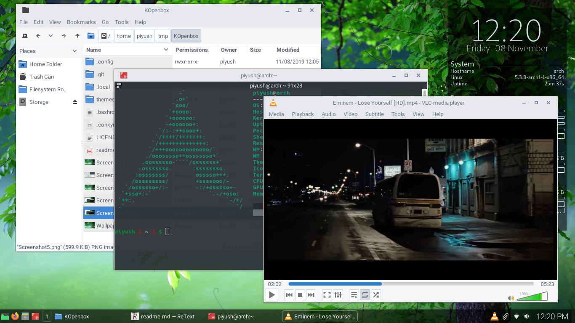The width and height of the screenshot is (575, 323).
Task: Open network tray icon
Action: point(516,316)
